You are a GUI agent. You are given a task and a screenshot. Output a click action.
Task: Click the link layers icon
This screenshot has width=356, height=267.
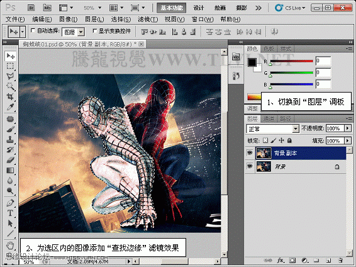pyautogui.click(x=268, y=261)
